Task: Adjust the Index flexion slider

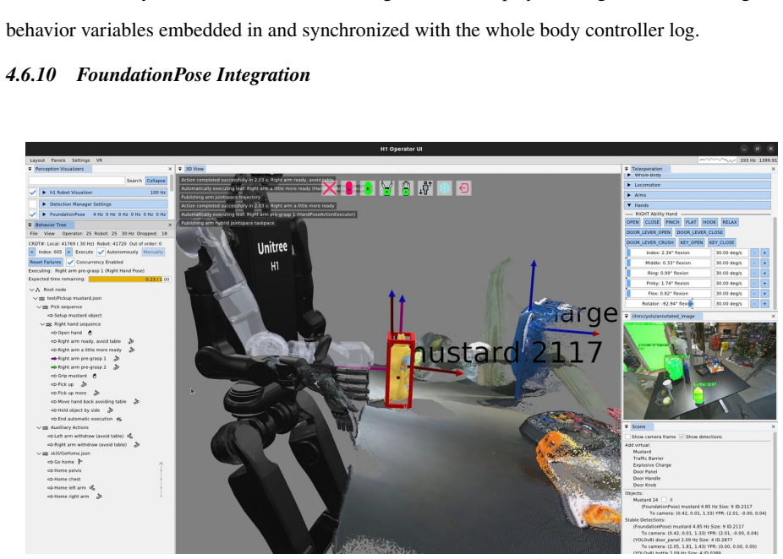Action: coord(669,252)
